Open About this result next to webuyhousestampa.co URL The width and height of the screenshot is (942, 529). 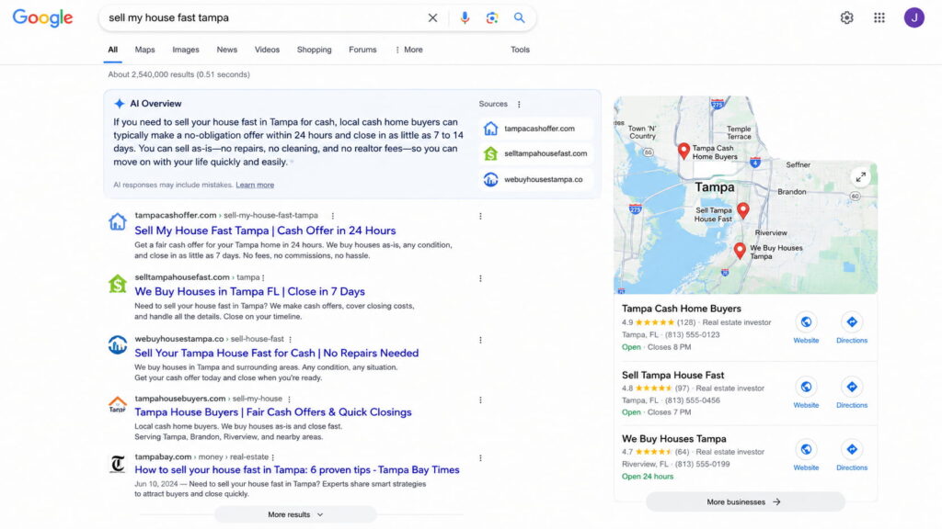(290, 340)
